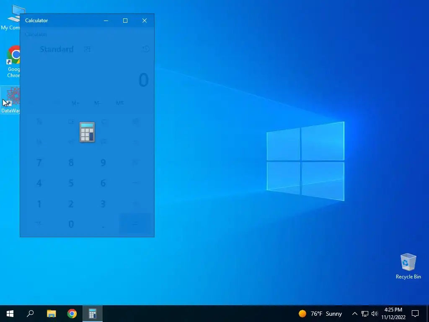The width and height of the screenshot is (429, 322).
Task: Open the history icon in Calculator
Action: pyautogui.click(x=146, y=49)
